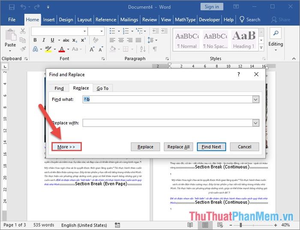The height and width of the screenshot is (230, 300).
Task: Switch to the Design ribbon tab
Action: coord(66,20)
